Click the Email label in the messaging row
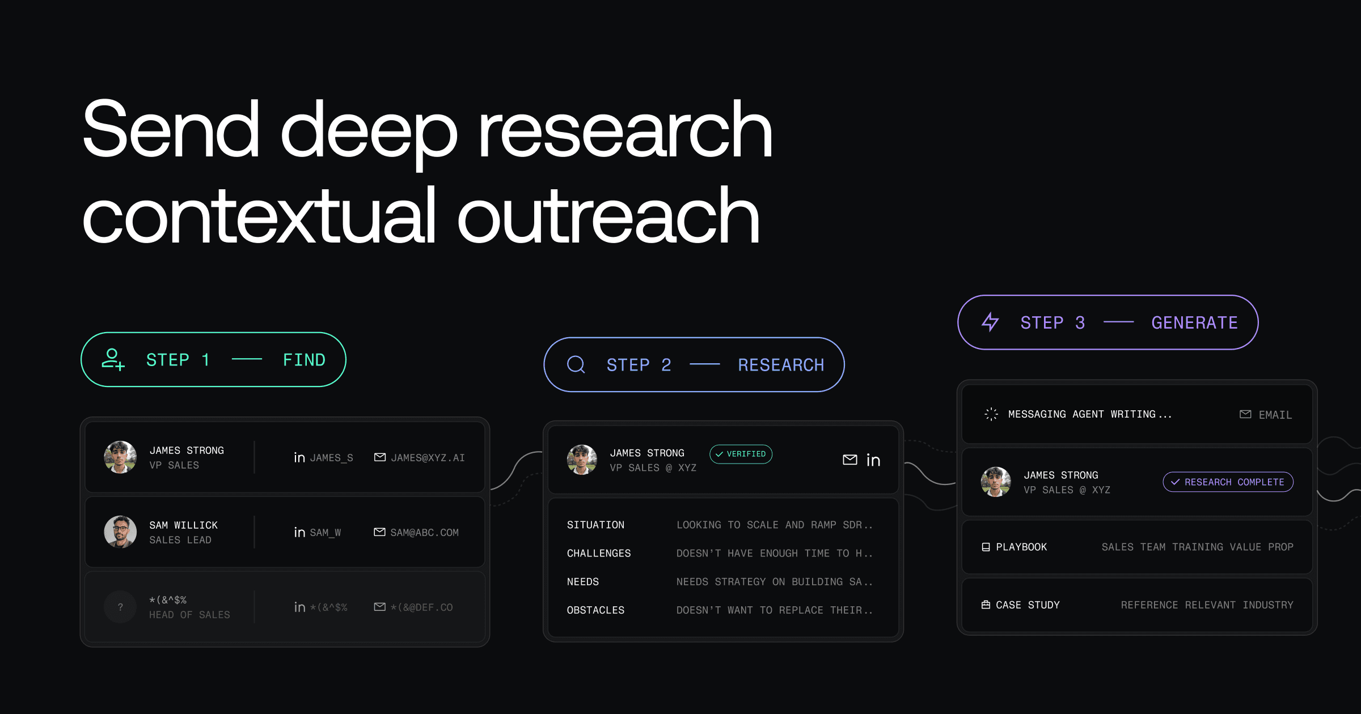Viewport: 1361px width, 714px height. click(x=1275, y=415)
